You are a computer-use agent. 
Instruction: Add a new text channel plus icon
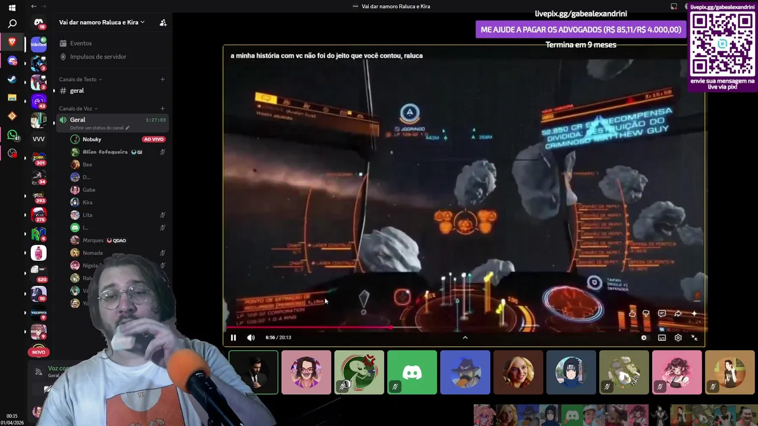pyautogui.click(x=163, y=79)
